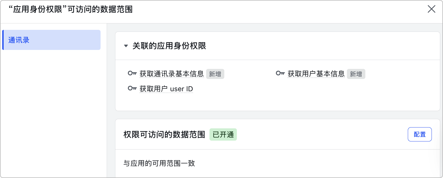Click the 新增 badge after 获取用户基本信息
443x178 pixels.
point(356,74)
